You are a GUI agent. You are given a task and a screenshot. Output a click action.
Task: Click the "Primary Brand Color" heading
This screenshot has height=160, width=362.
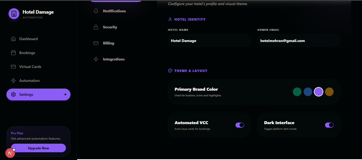(196, 89)
